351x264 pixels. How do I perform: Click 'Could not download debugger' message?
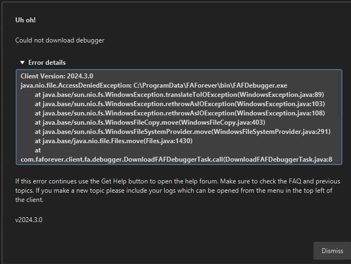[x=60, y=40]
